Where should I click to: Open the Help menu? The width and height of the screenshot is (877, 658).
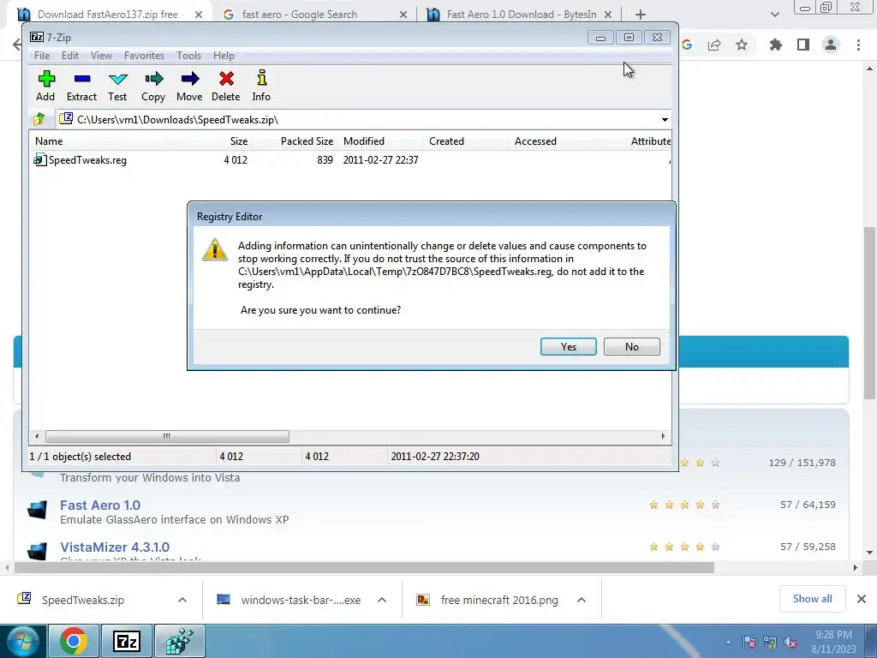click(224, 56)
